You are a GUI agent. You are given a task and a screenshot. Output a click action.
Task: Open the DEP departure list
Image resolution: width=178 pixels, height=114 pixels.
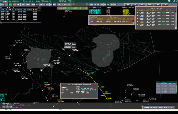coord(128,5)
